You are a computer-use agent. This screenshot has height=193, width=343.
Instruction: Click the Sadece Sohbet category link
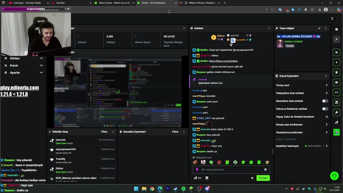293,42
